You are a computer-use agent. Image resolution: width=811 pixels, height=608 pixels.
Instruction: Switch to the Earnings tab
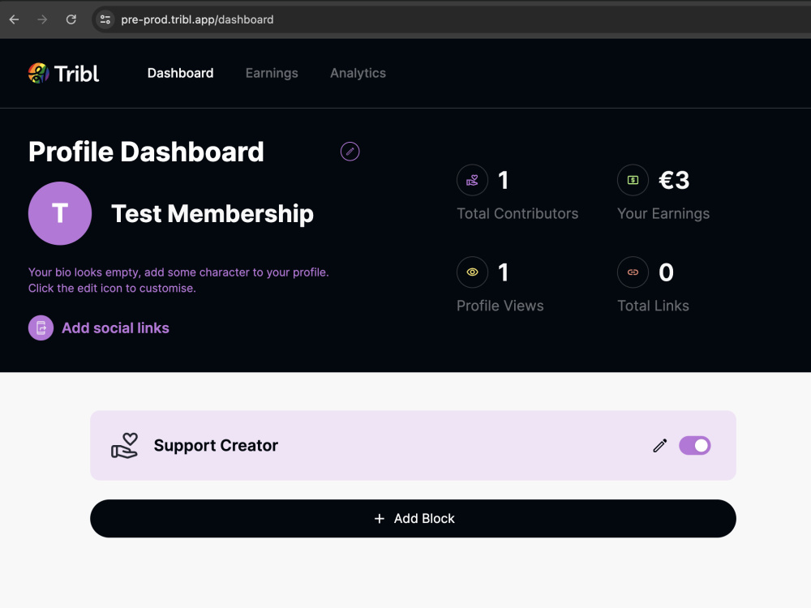pos(272,74)
